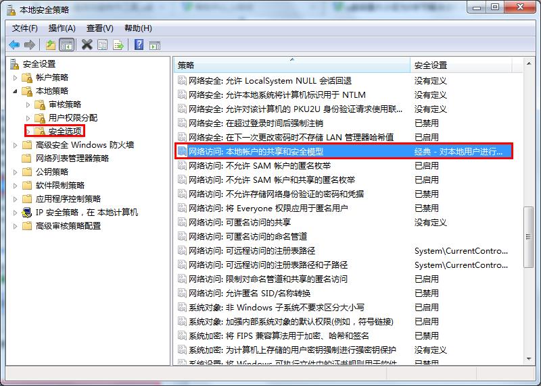Select 用户权限分配 tree item

[x=73, y=118]
